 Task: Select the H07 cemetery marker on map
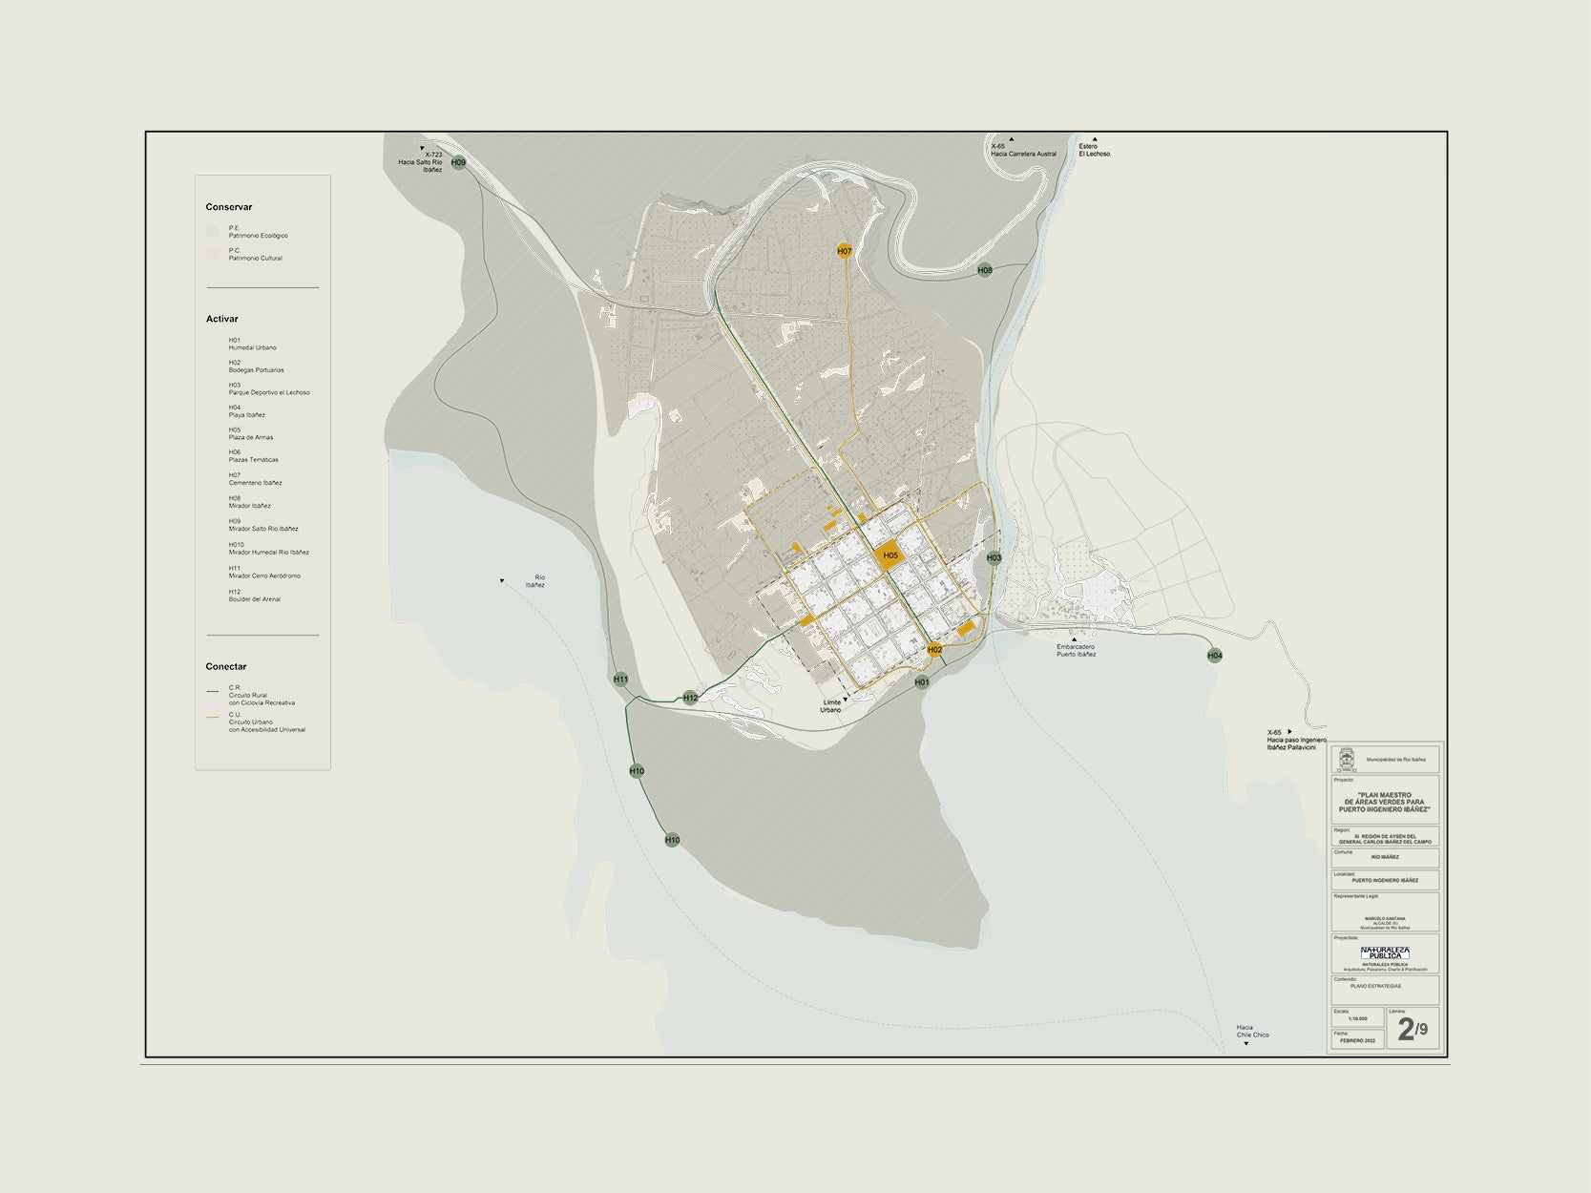pyautogui.click(x=845, y=251)
